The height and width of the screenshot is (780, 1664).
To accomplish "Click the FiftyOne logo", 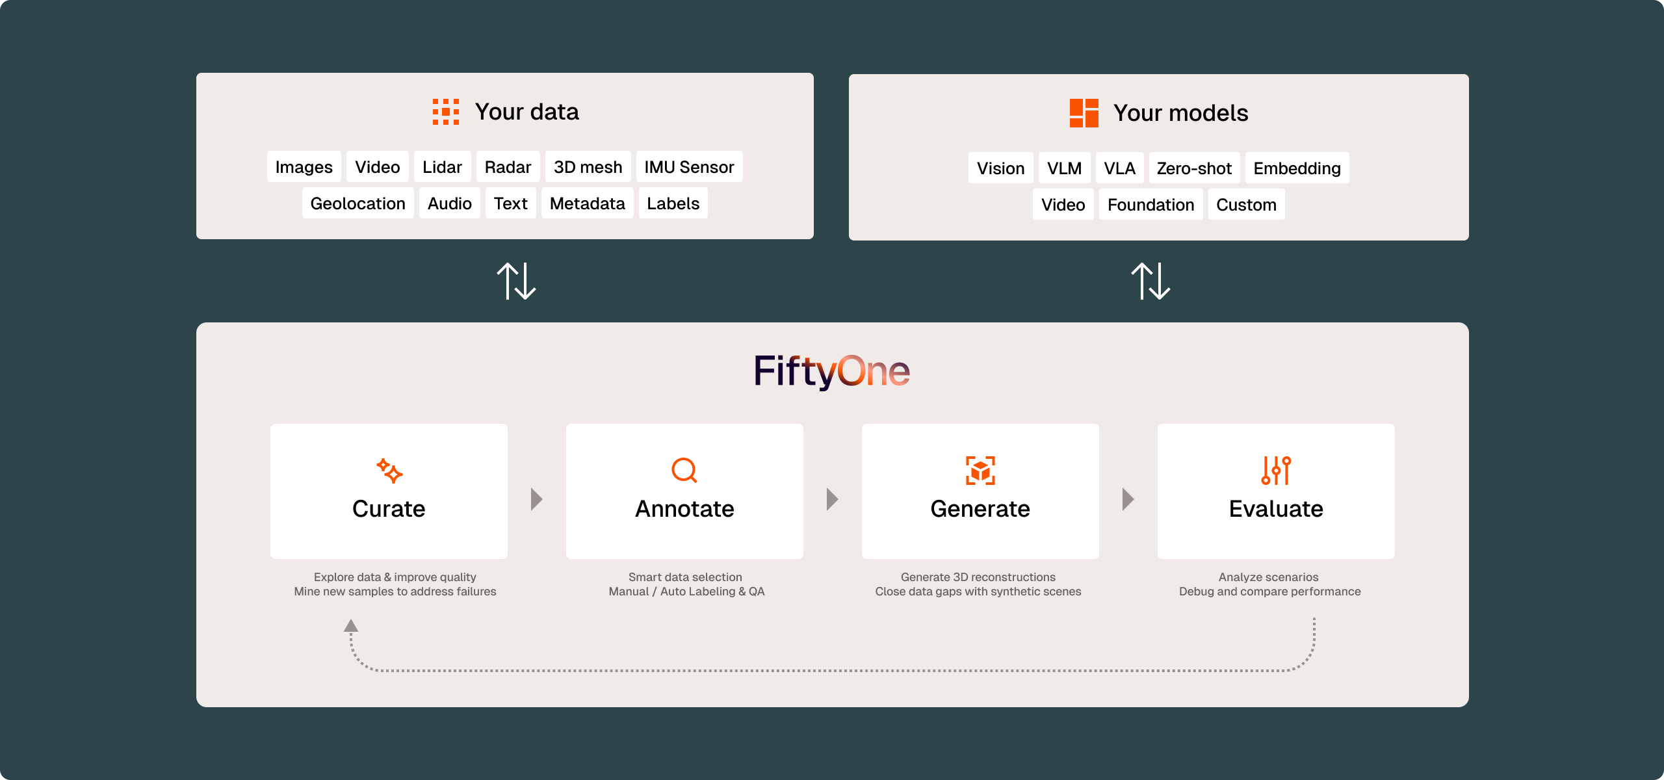I will [832, 371].
